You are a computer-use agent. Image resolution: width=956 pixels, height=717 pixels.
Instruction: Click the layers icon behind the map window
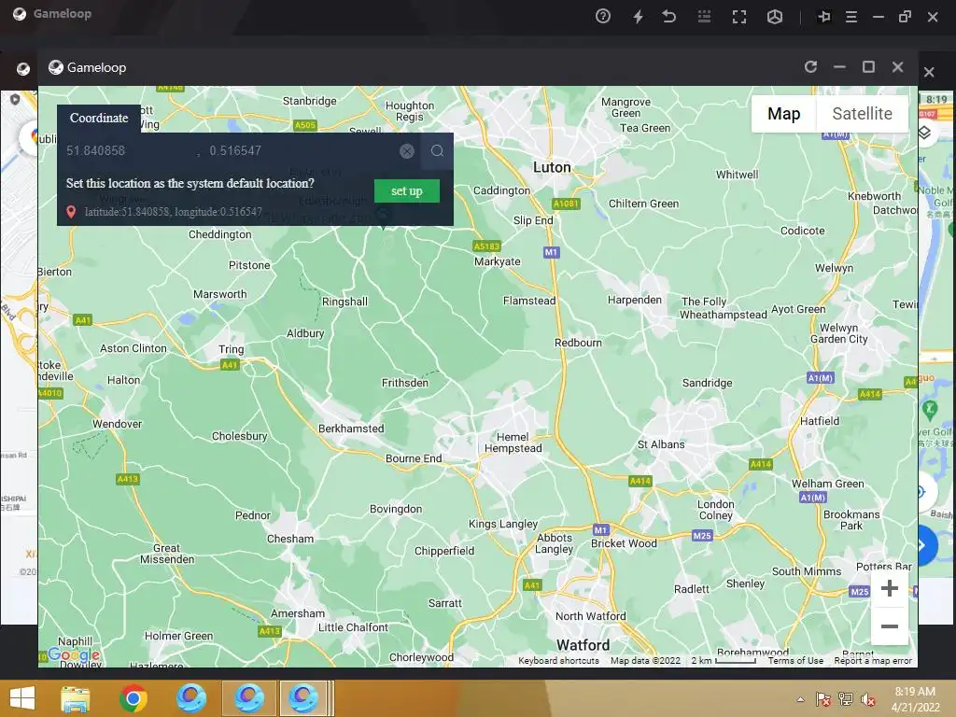(924, 133)
